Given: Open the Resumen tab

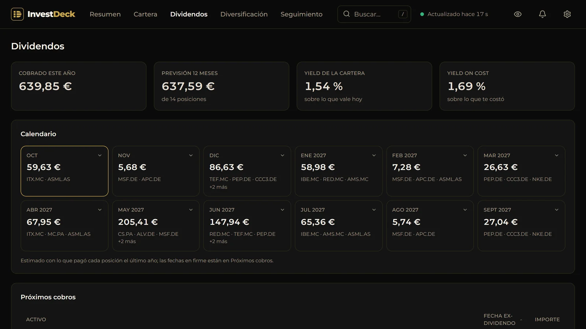Looking at the screenshot, I should point(105,14).
